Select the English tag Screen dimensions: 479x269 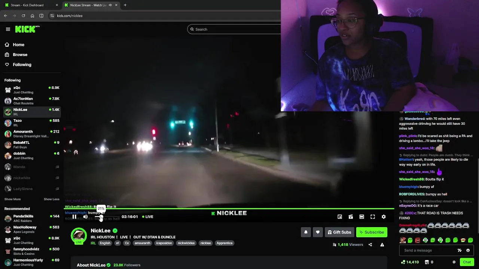pyautogui.click(x=105, y=243)
